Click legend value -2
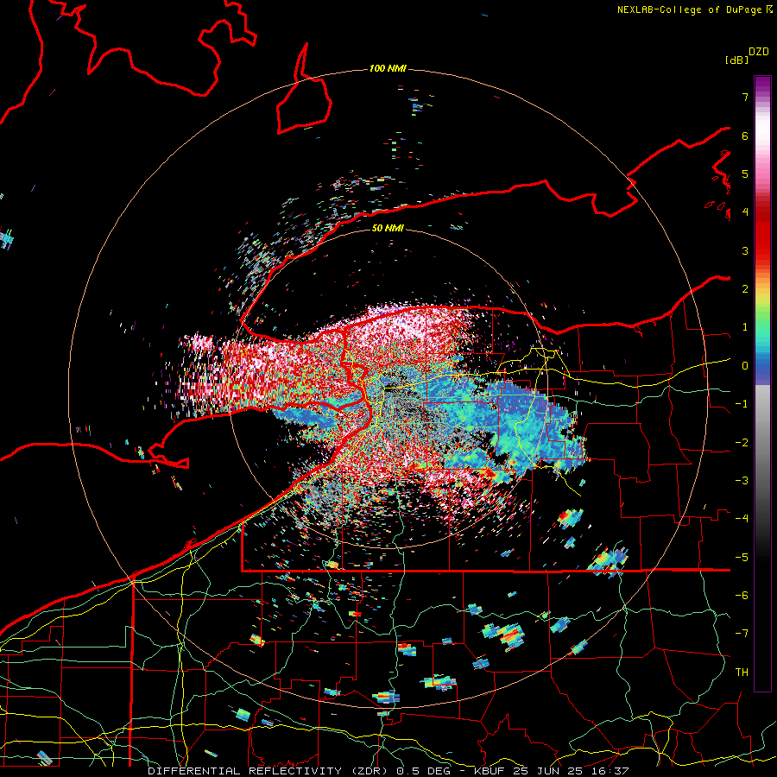Image resolution: width=777 pixels, height=777 pixels. pos(742,443)
